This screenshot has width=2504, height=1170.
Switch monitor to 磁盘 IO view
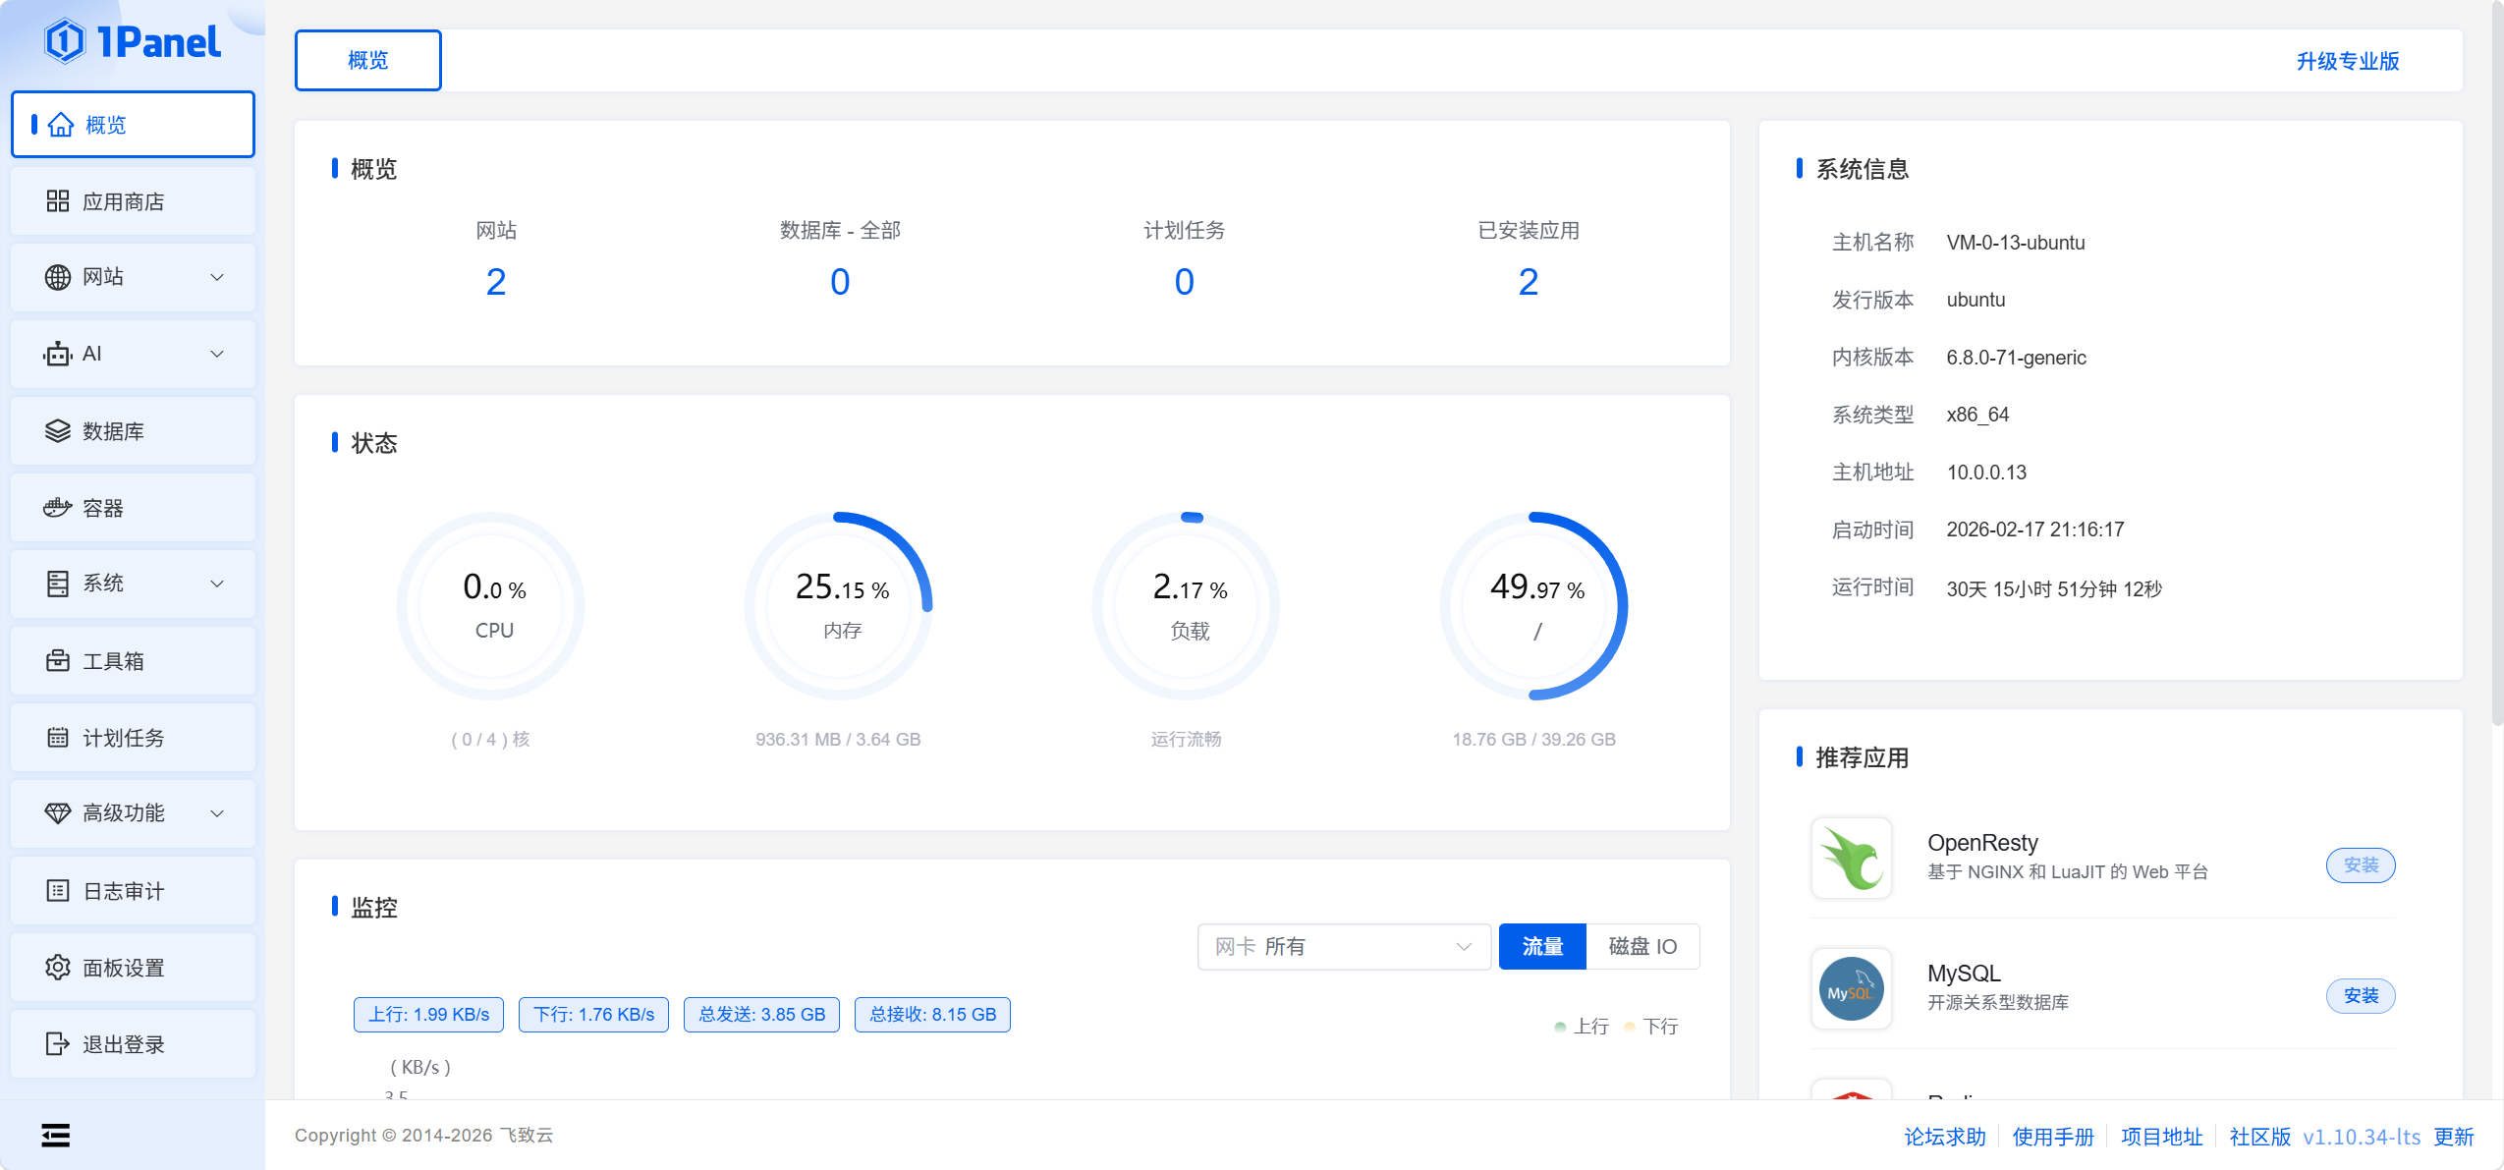point(1642,946)
